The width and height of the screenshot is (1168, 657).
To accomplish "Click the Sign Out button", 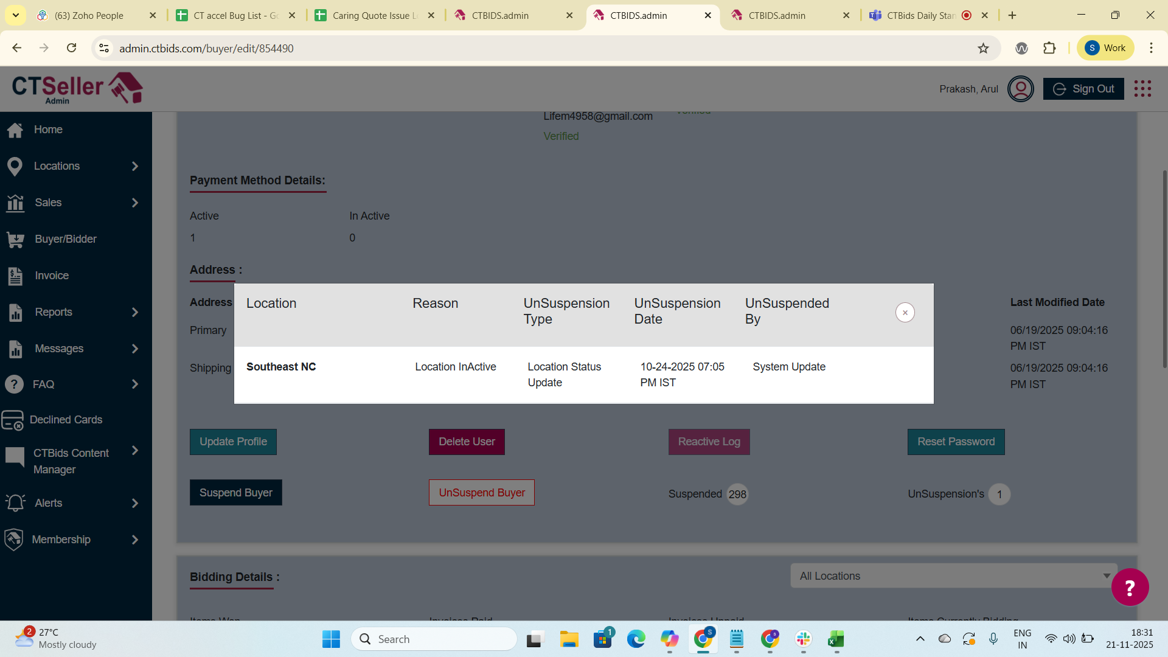I will [1083, 89].
